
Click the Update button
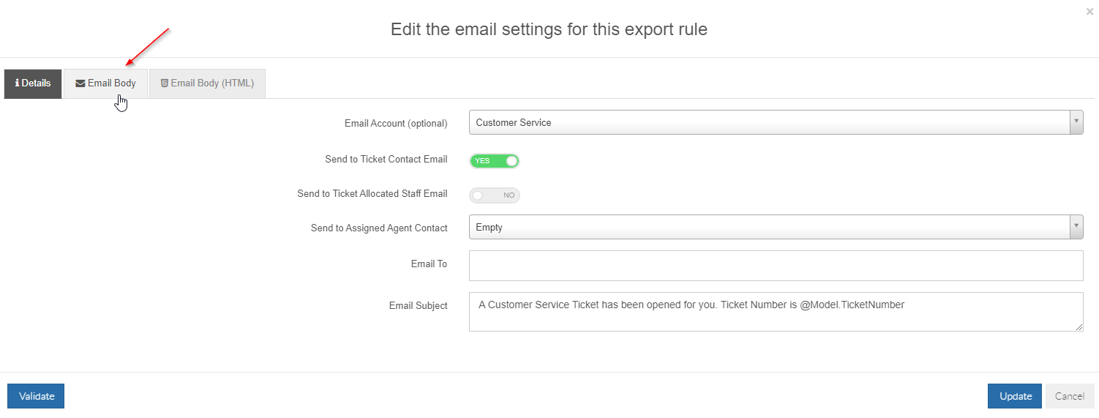point(1016,396)
